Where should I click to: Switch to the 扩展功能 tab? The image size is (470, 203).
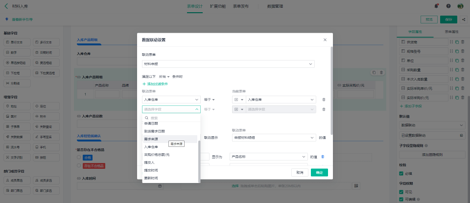click(218, 6)
